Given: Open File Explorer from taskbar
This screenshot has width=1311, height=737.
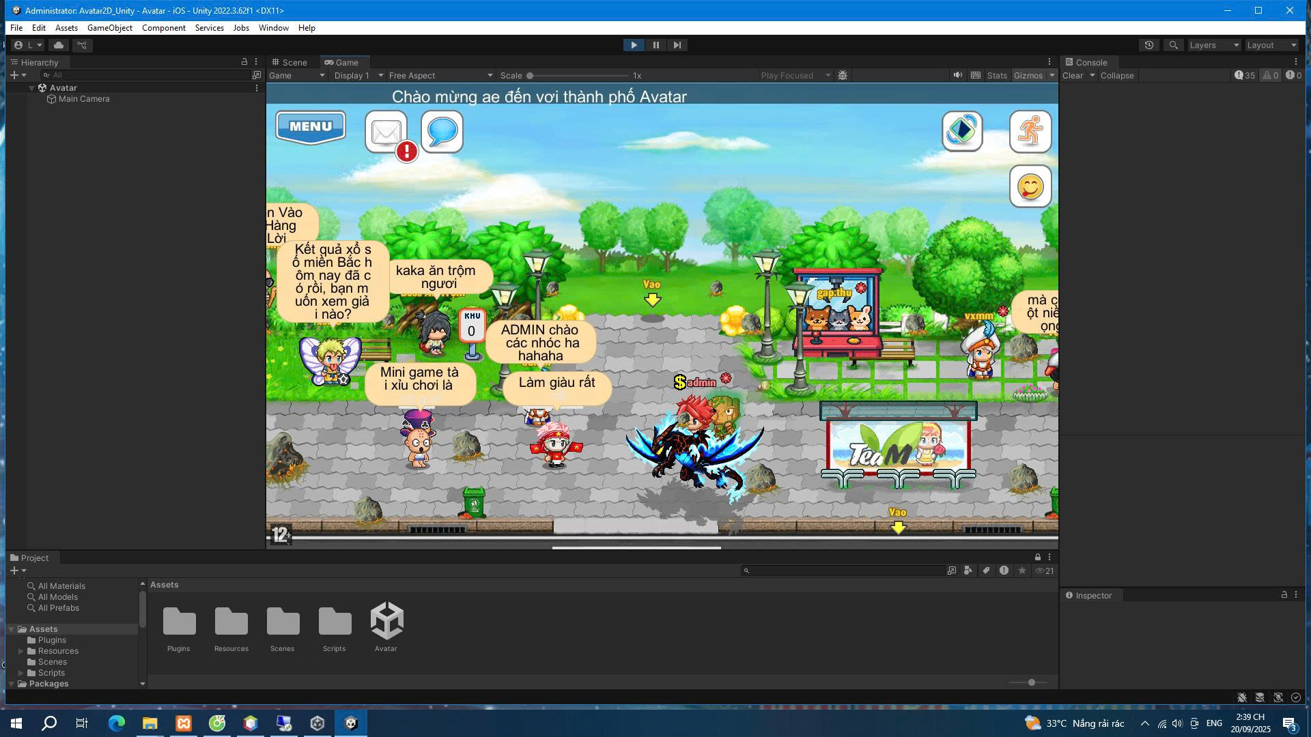Looking at the screenshot, I should click(150, 723).
